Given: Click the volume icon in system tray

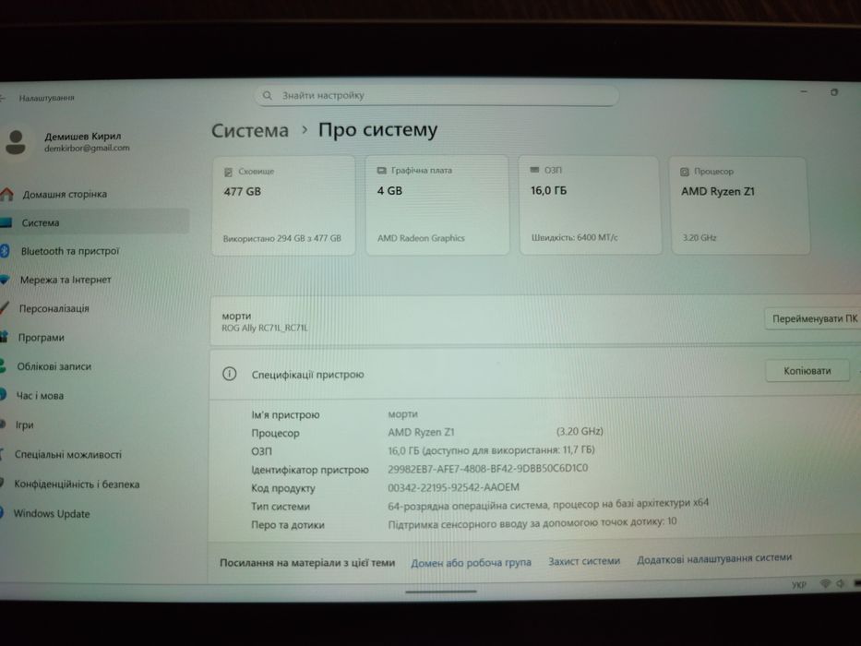Looking at the screenshot, I should [840, 583].
